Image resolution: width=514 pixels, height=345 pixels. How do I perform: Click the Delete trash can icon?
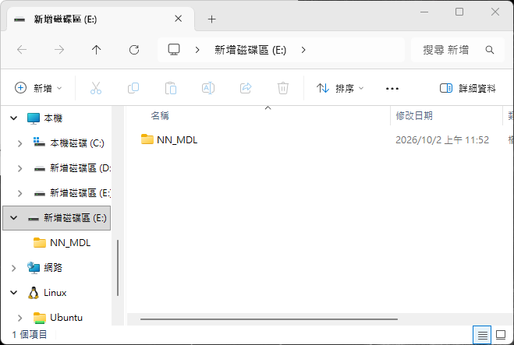coord(283,88)
